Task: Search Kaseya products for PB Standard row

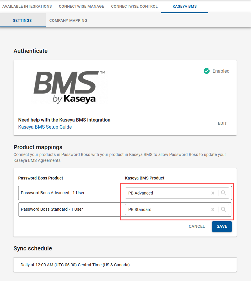Action: pyautogui.click(x=223, y=209)
